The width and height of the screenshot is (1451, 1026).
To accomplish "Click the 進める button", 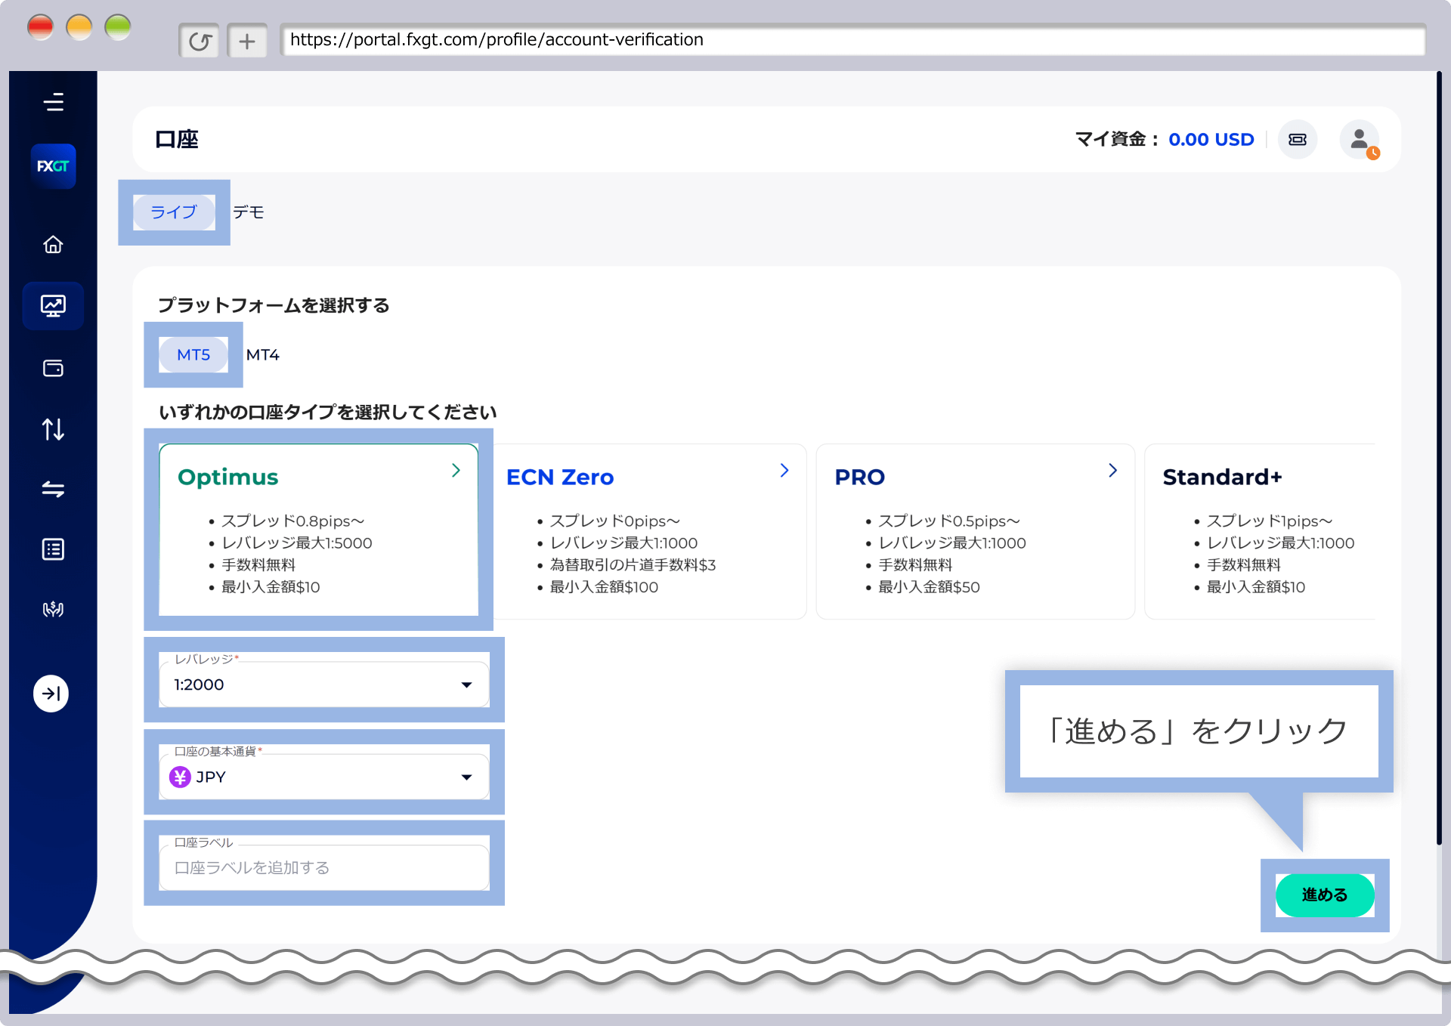I will tap(1324, 895).
